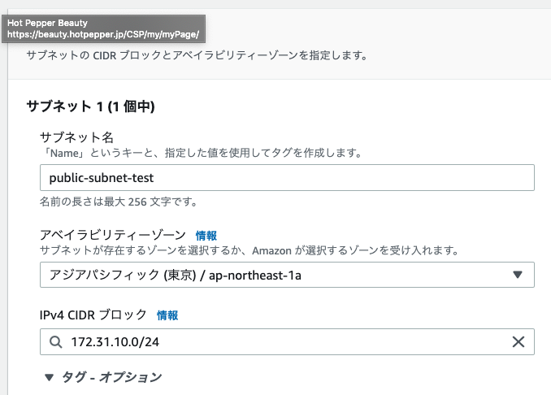551x395 pixels.
Task: Click the 名前の長さは最大 256 文字です hint
Action: (x=118, y=201)
